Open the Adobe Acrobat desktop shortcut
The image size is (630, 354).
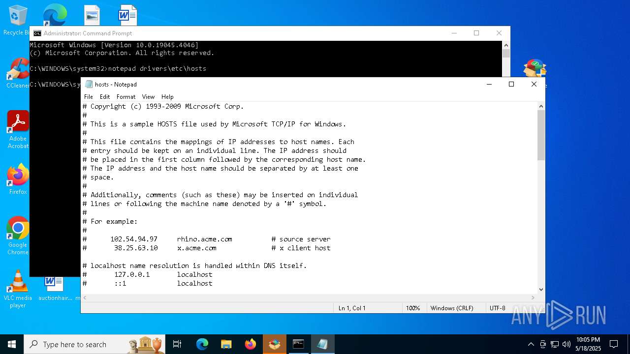coord(18,129)
